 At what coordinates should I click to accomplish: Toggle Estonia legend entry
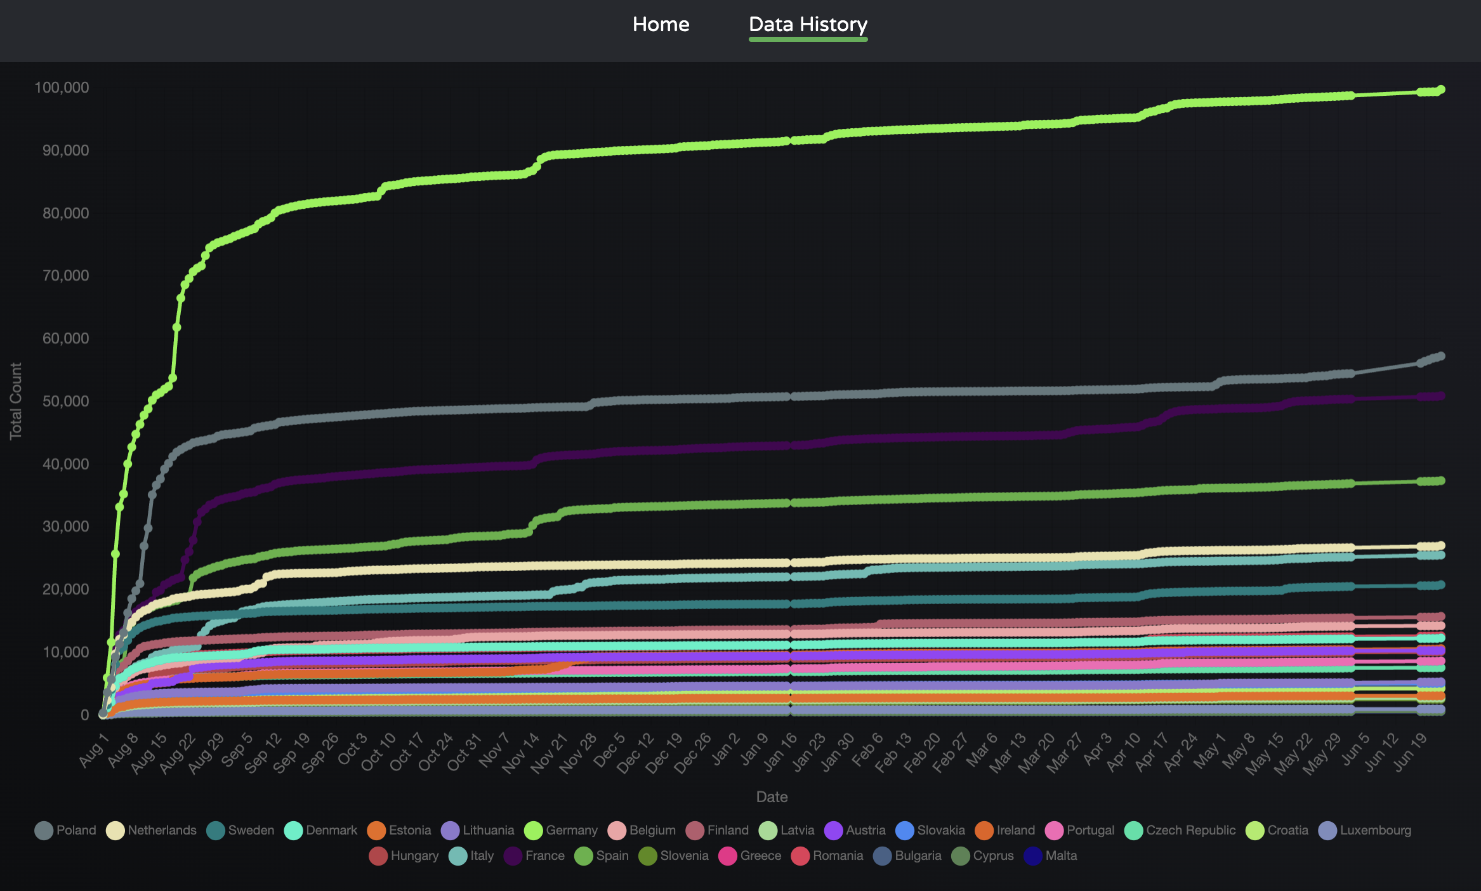(x=399, y=830)
